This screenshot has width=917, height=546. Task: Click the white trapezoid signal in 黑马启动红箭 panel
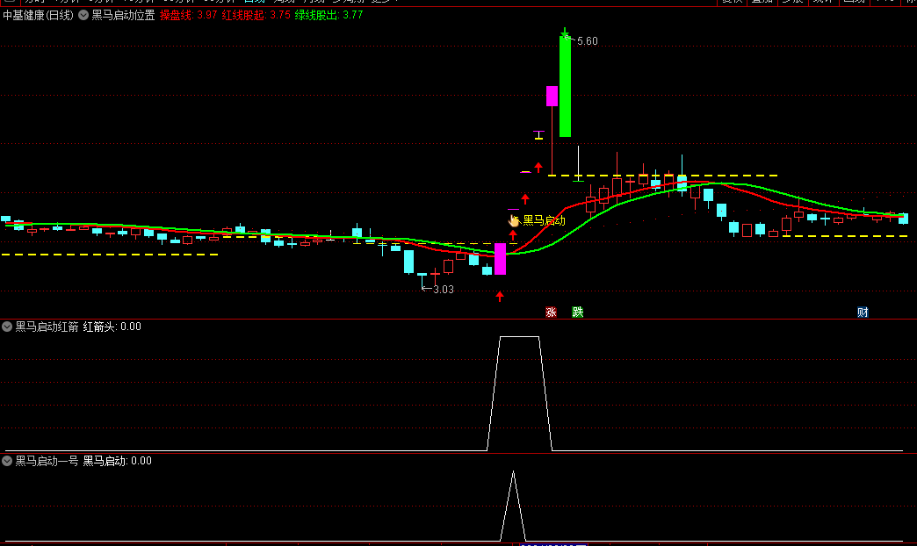(x=519, y=393)
